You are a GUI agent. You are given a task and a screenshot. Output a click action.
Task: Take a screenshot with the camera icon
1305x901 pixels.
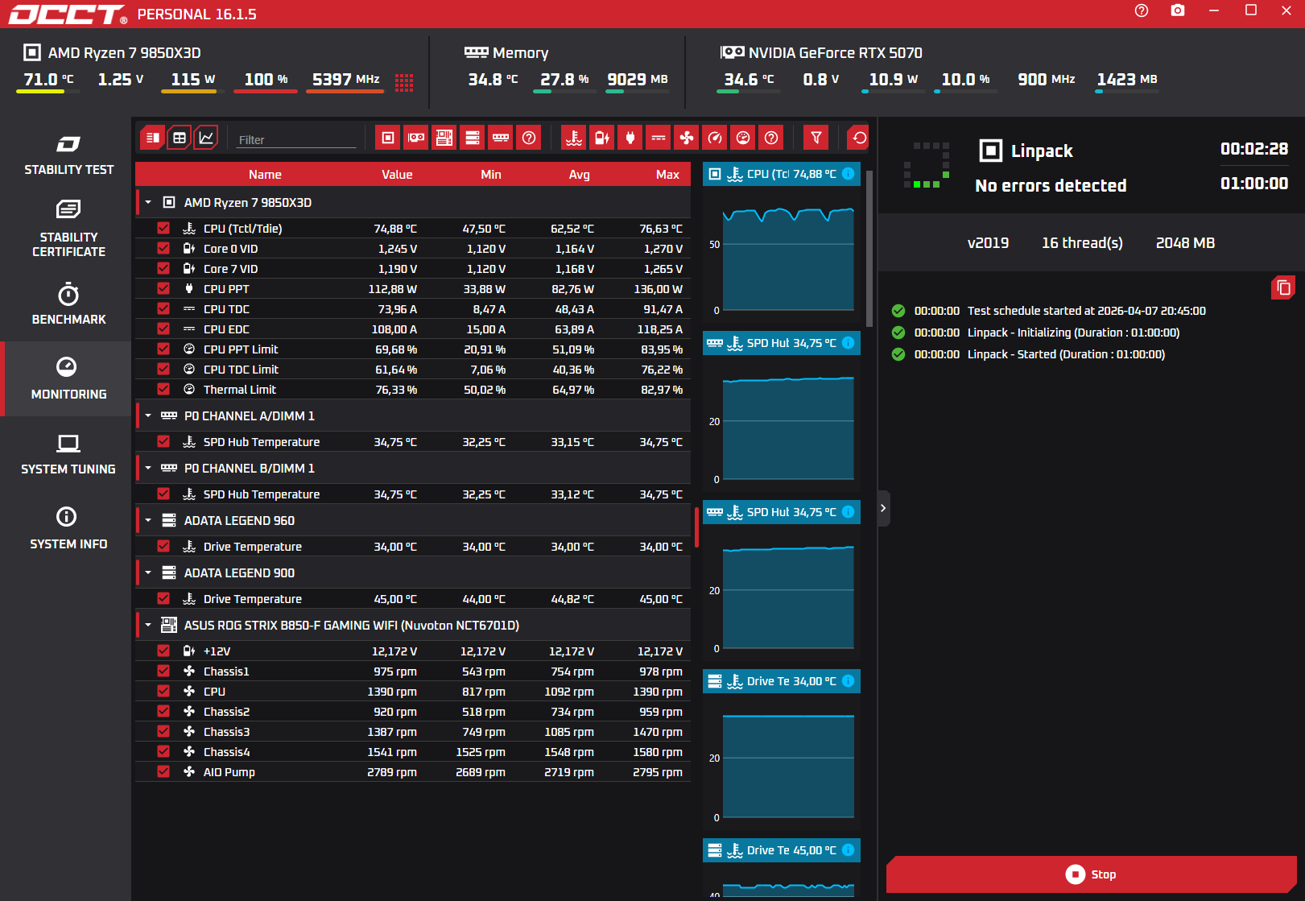tap(1178, 10)
